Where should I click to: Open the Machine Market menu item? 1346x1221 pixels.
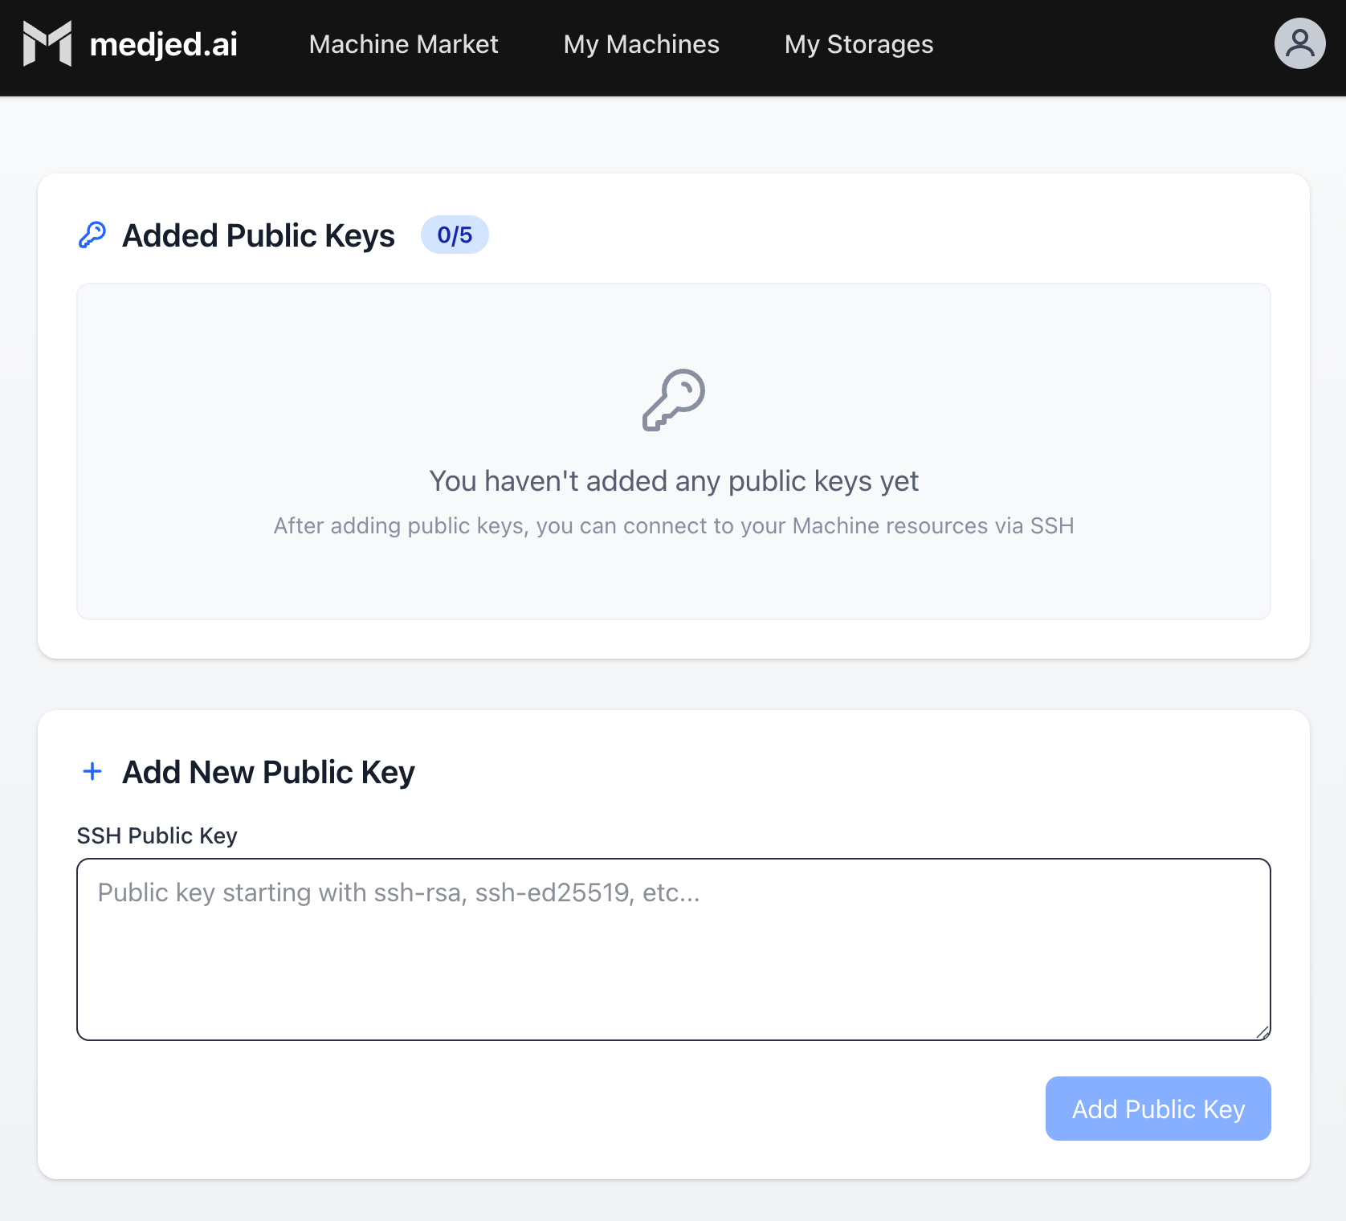[x=404, y=45]
